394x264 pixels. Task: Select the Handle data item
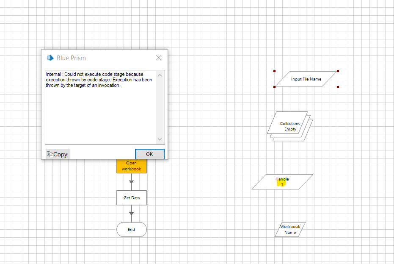[282, 182]
